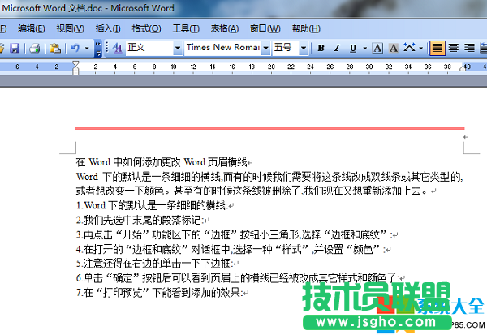Select justified alignment button

click(x=437, y=48)
